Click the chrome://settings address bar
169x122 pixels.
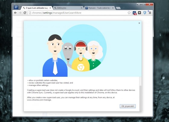tap(80, 13)
